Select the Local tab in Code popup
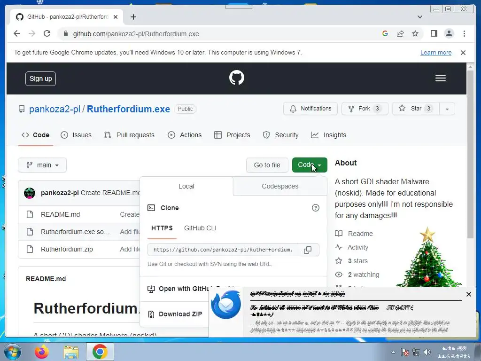Viewport: 481px width, 361px height. (186, 186)
